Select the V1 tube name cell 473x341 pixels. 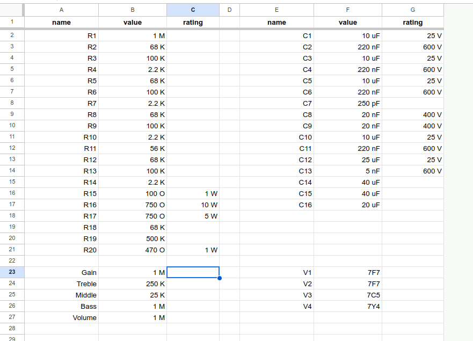click(276, 272)
